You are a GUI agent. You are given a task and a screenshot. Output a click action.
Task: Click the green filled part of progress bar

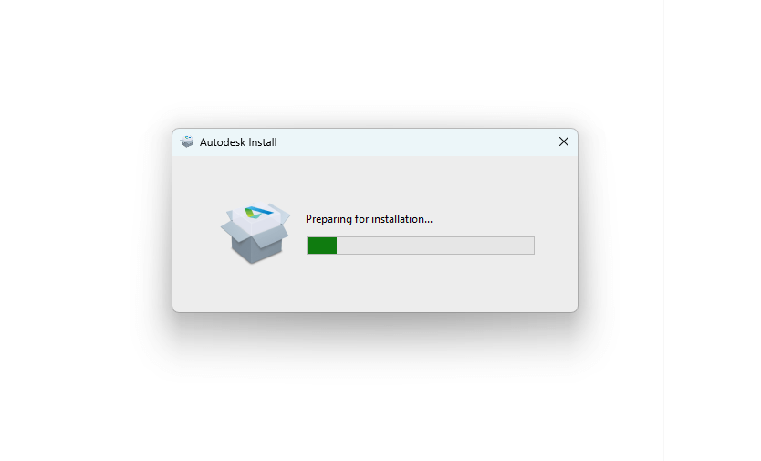[x=322, y=246]
